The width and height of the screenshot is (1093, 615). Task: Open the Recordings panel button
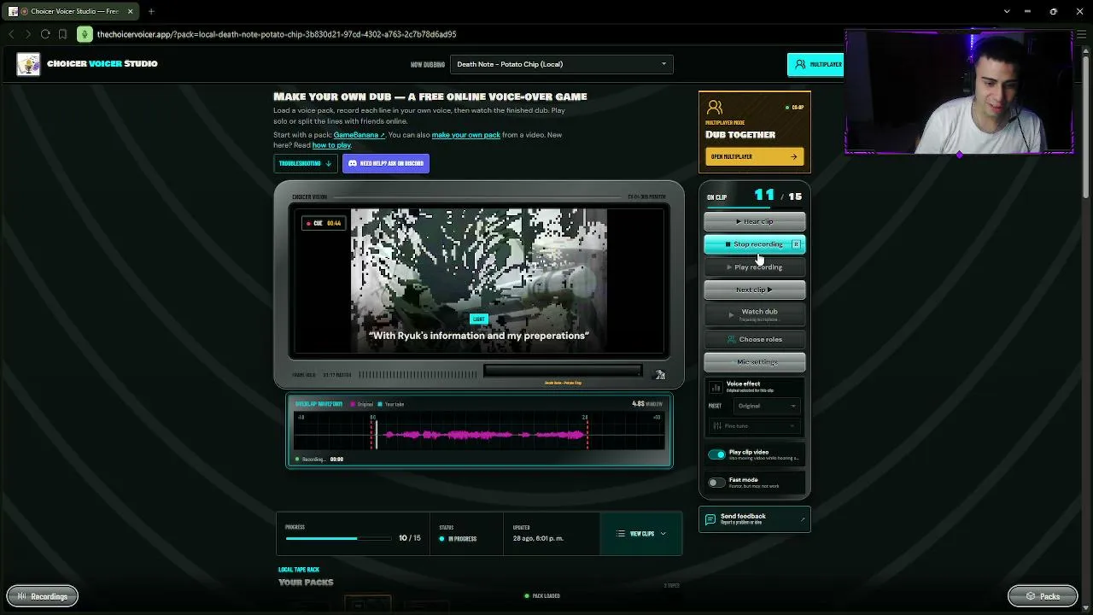(x=42, y=596)
